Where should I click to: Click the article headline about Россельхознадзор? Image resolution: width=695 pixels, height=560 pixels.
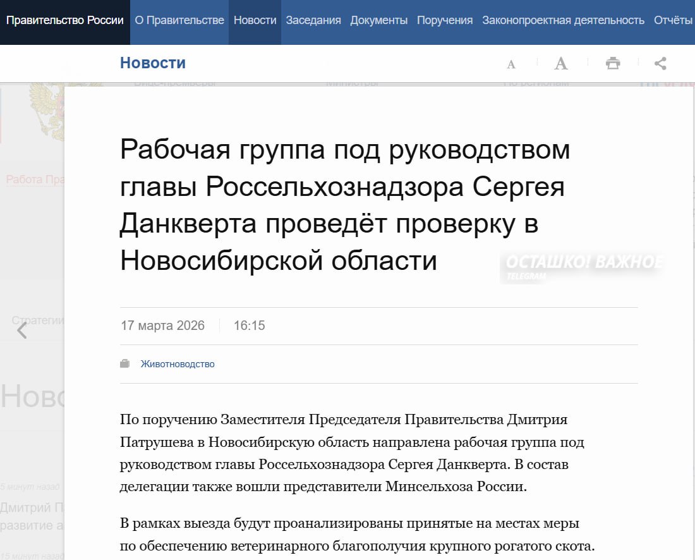pos(344,205)
